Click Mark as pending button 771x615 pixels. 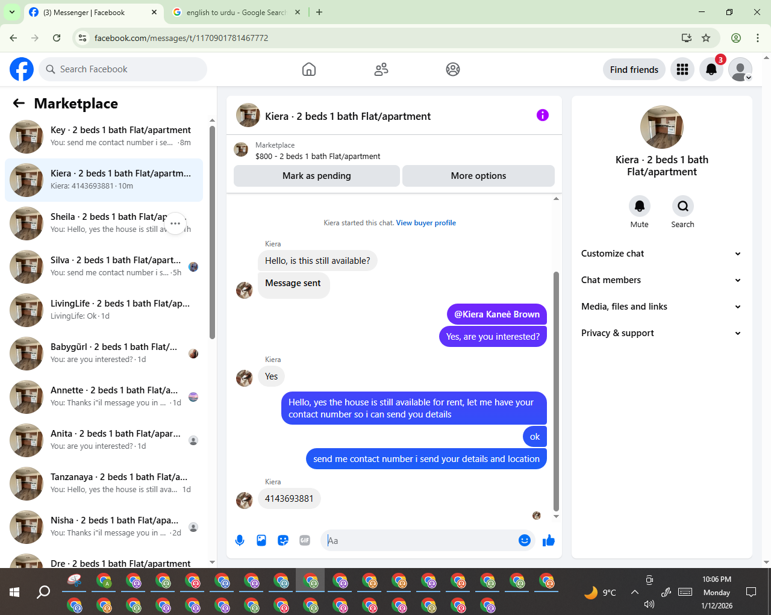317,176
